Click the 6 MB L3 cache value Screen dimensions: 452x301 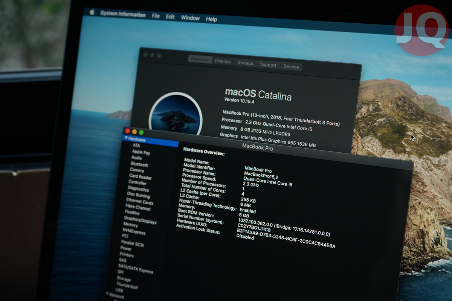246,205
